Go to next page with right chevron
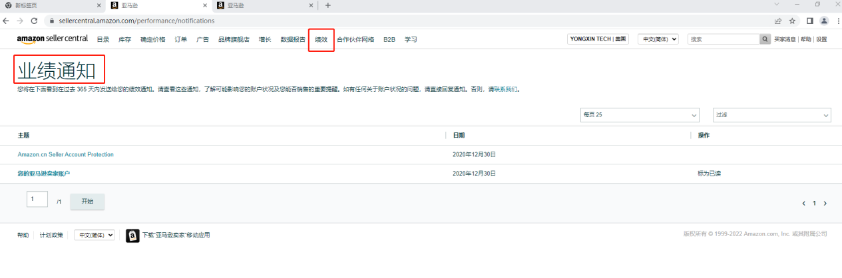 point(825,203)
